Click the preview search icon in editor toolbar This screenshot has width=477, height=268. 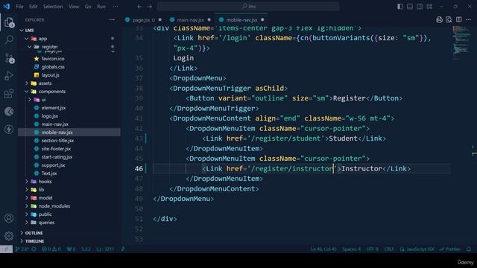tap(449, 20)
